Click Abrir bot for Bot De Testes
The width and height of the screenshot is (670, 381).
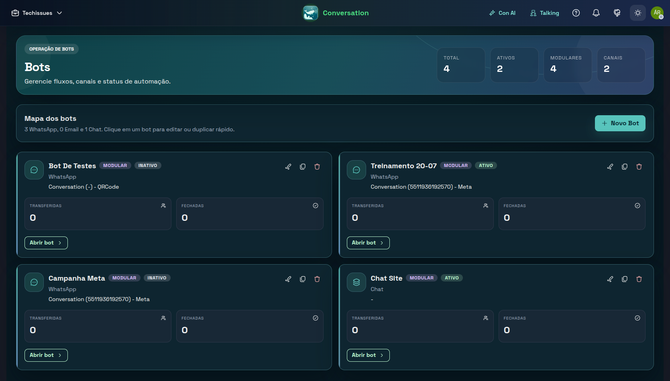pyautogui.click(x=46, y=243)
